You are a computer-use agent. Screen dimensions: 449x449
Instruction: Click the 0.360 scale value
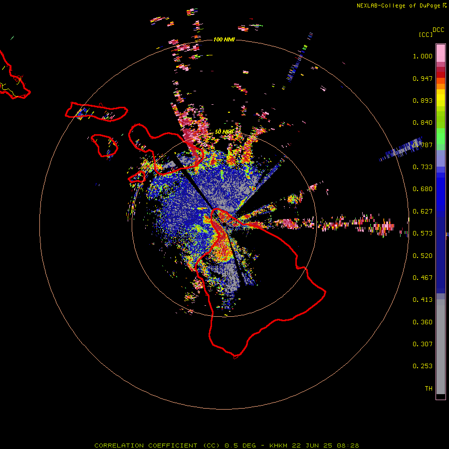pos(423,322)
